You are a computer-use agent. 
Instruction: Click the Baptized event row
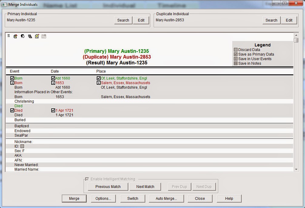pos(149,126)
